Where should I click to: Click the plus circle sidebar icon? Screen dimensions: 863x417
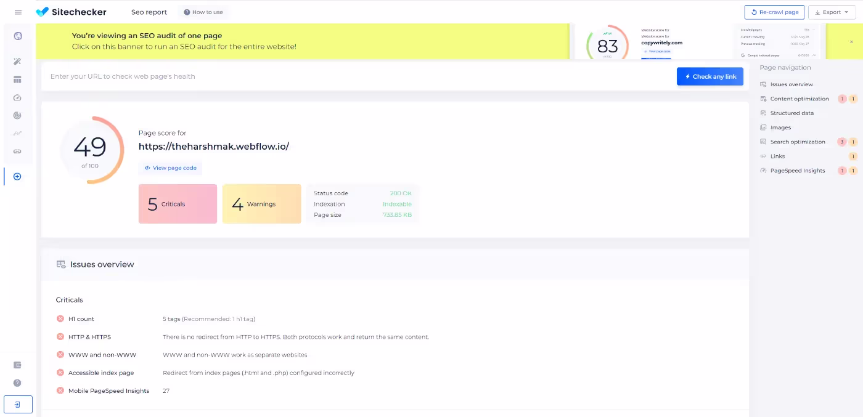coord(17,176)
